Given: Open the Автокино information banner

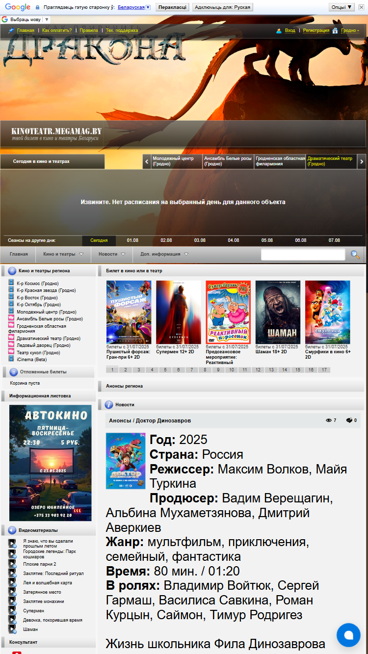Looking at the screenshot, I should [51, 463].
